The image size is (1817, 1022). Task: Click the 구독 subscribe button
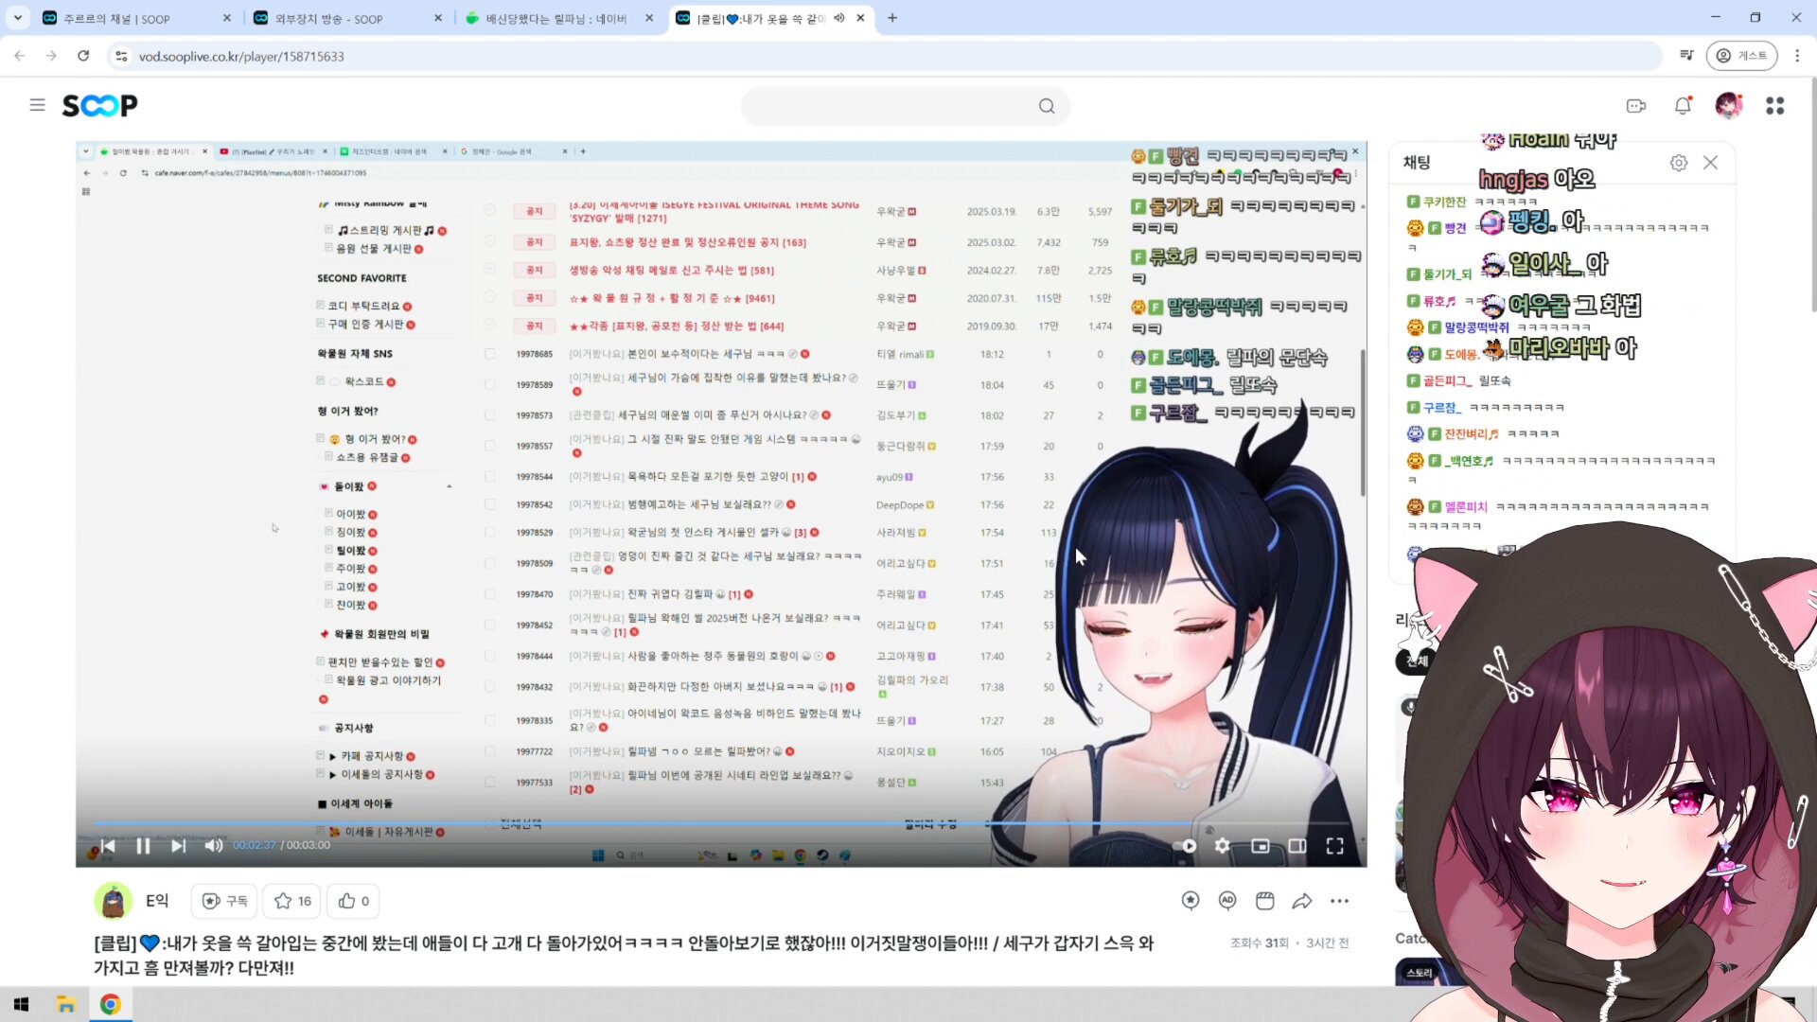coord(224,901)
